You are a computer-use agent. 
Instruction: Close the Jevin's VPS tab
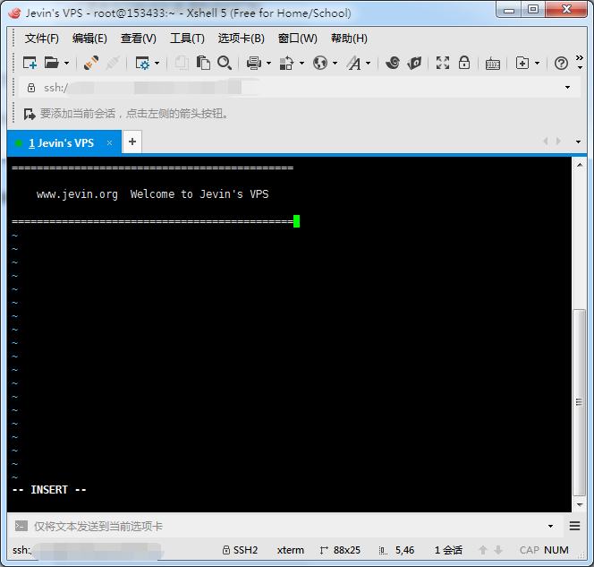click(109, 143)
